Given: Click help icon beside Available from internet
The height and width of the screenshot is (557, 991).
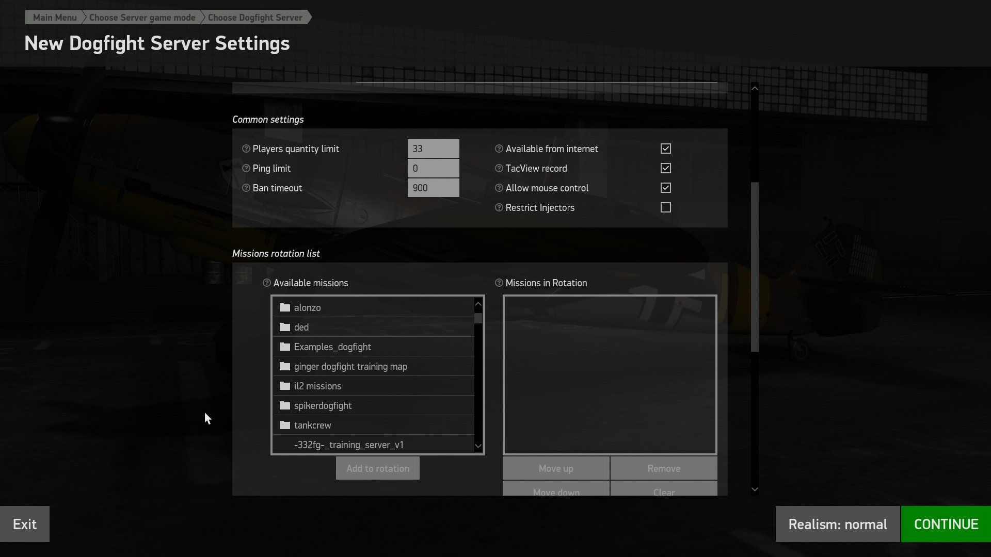Looking at the screenshot, I should coord(499,149).
